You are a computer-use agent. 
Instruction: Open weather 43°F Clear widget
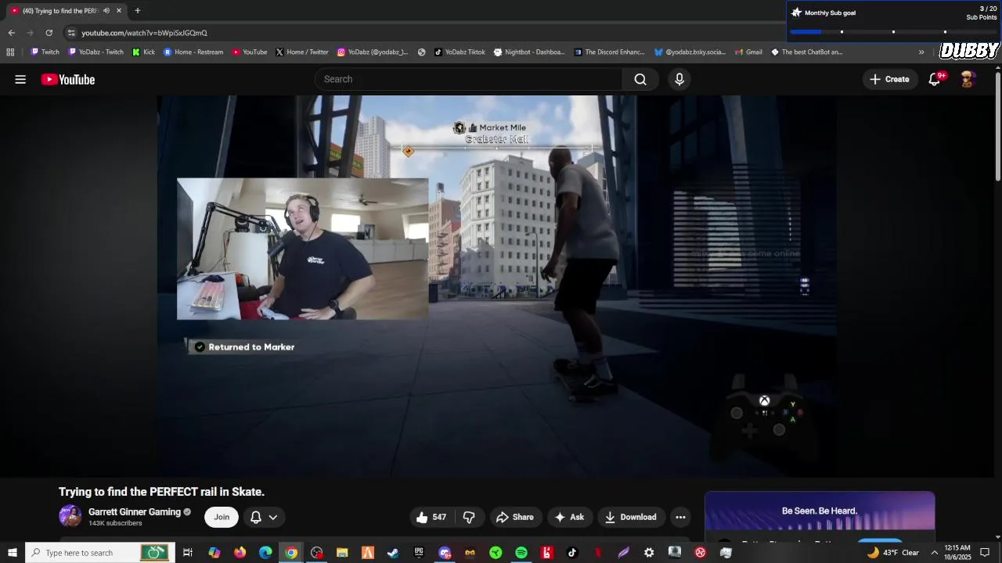click(x=892, y=553)
